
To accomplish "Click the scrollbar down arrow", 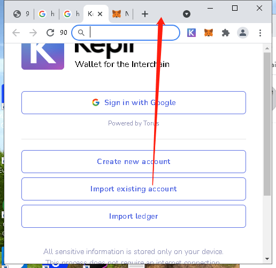I will click(x=267, y=259).
